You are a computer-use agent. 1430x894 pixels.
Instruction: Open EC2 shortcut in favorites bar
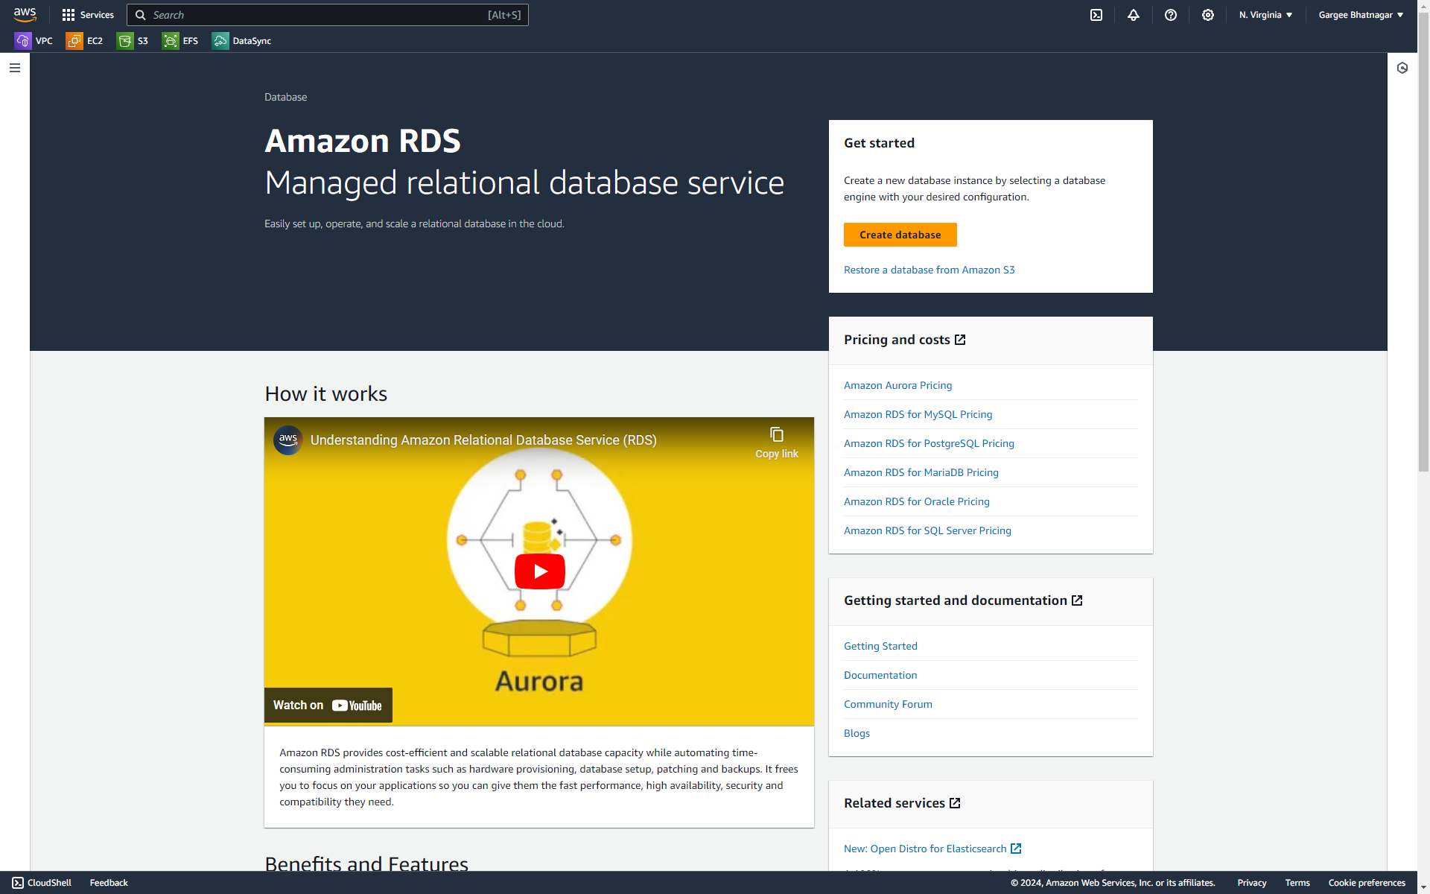point(85,41)
